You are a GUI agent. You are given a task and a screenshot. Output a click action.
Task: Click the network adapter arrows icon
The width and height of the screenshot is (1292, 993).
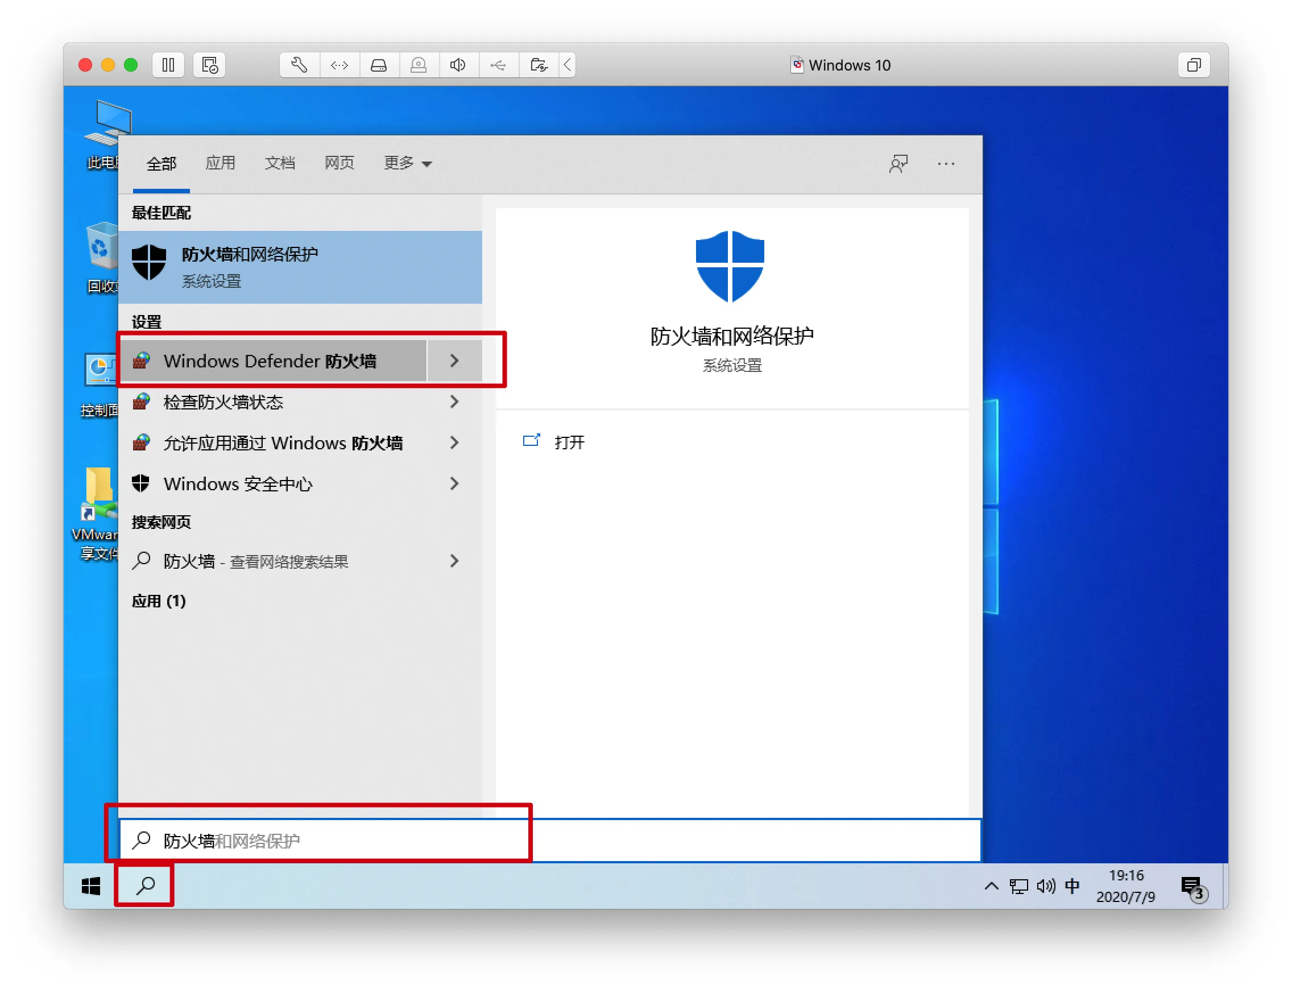click(x=339, y=65)
